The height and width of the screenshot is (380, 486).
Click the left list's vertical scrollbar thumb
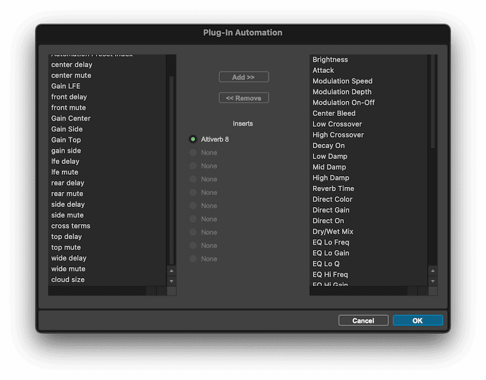171,171
